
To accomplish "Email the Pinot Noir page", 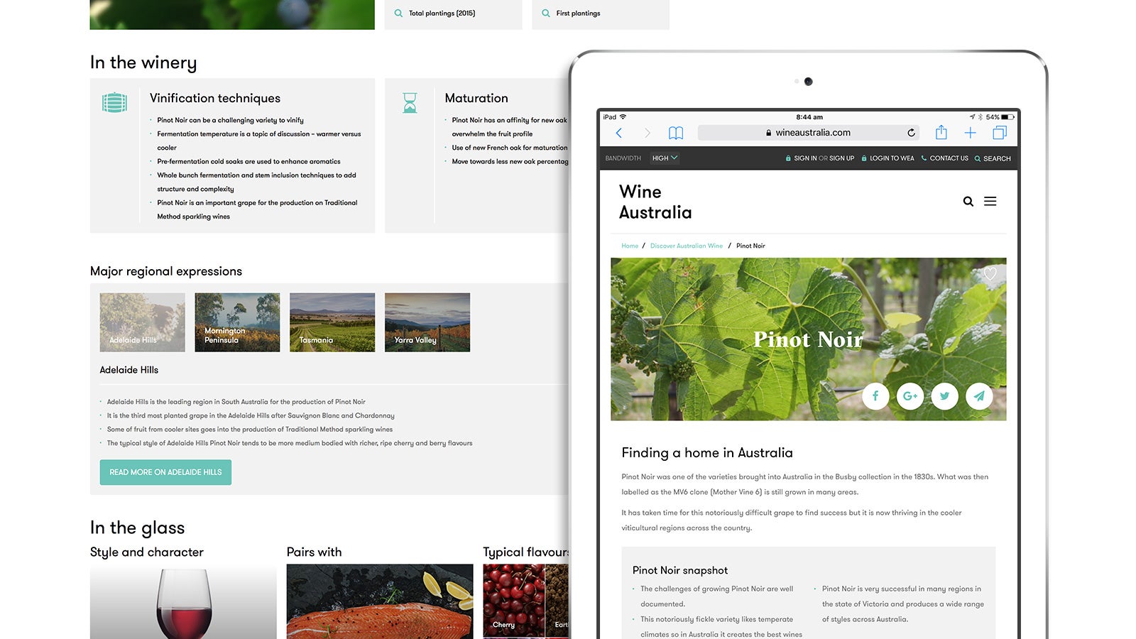I will pyautogui.click(x=979, y=396).
